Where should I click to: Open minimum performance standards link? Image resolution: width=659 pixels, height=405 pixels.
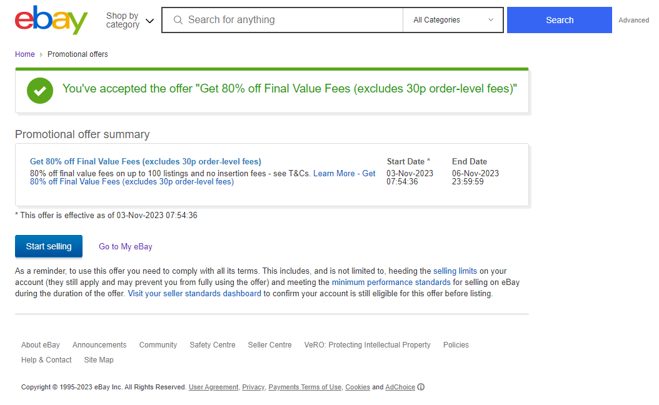391,282
